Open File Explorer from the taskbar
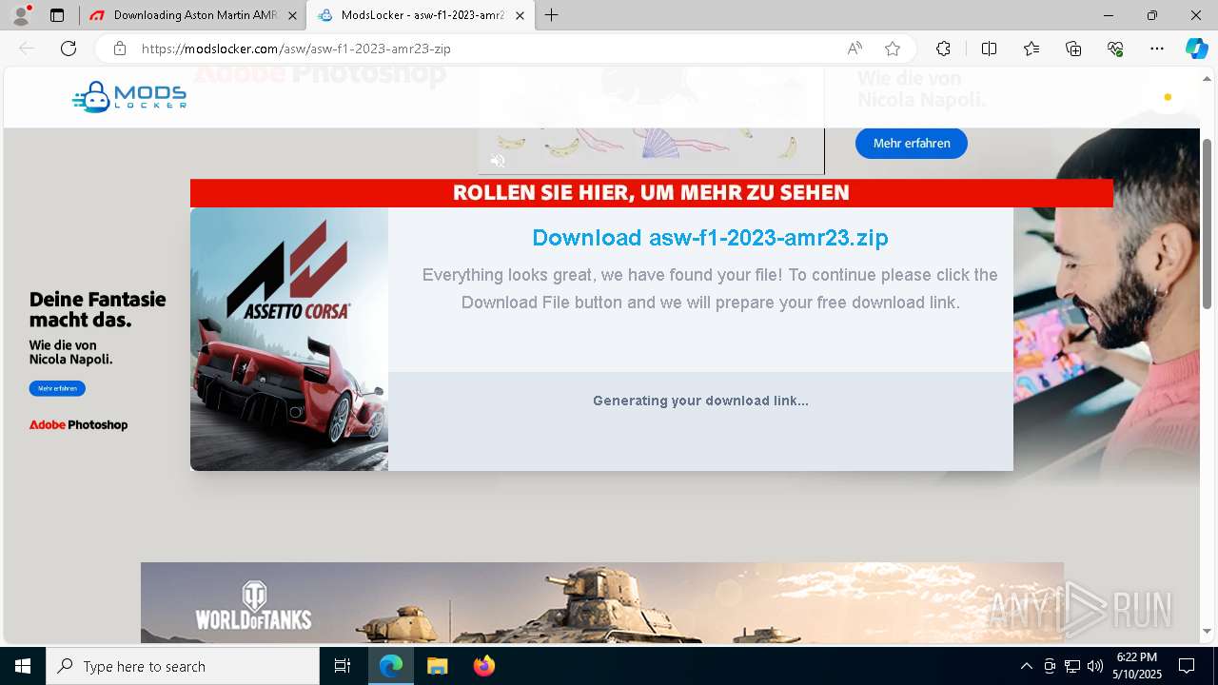Screen dimensions: 1218x685 pos(437,666)
